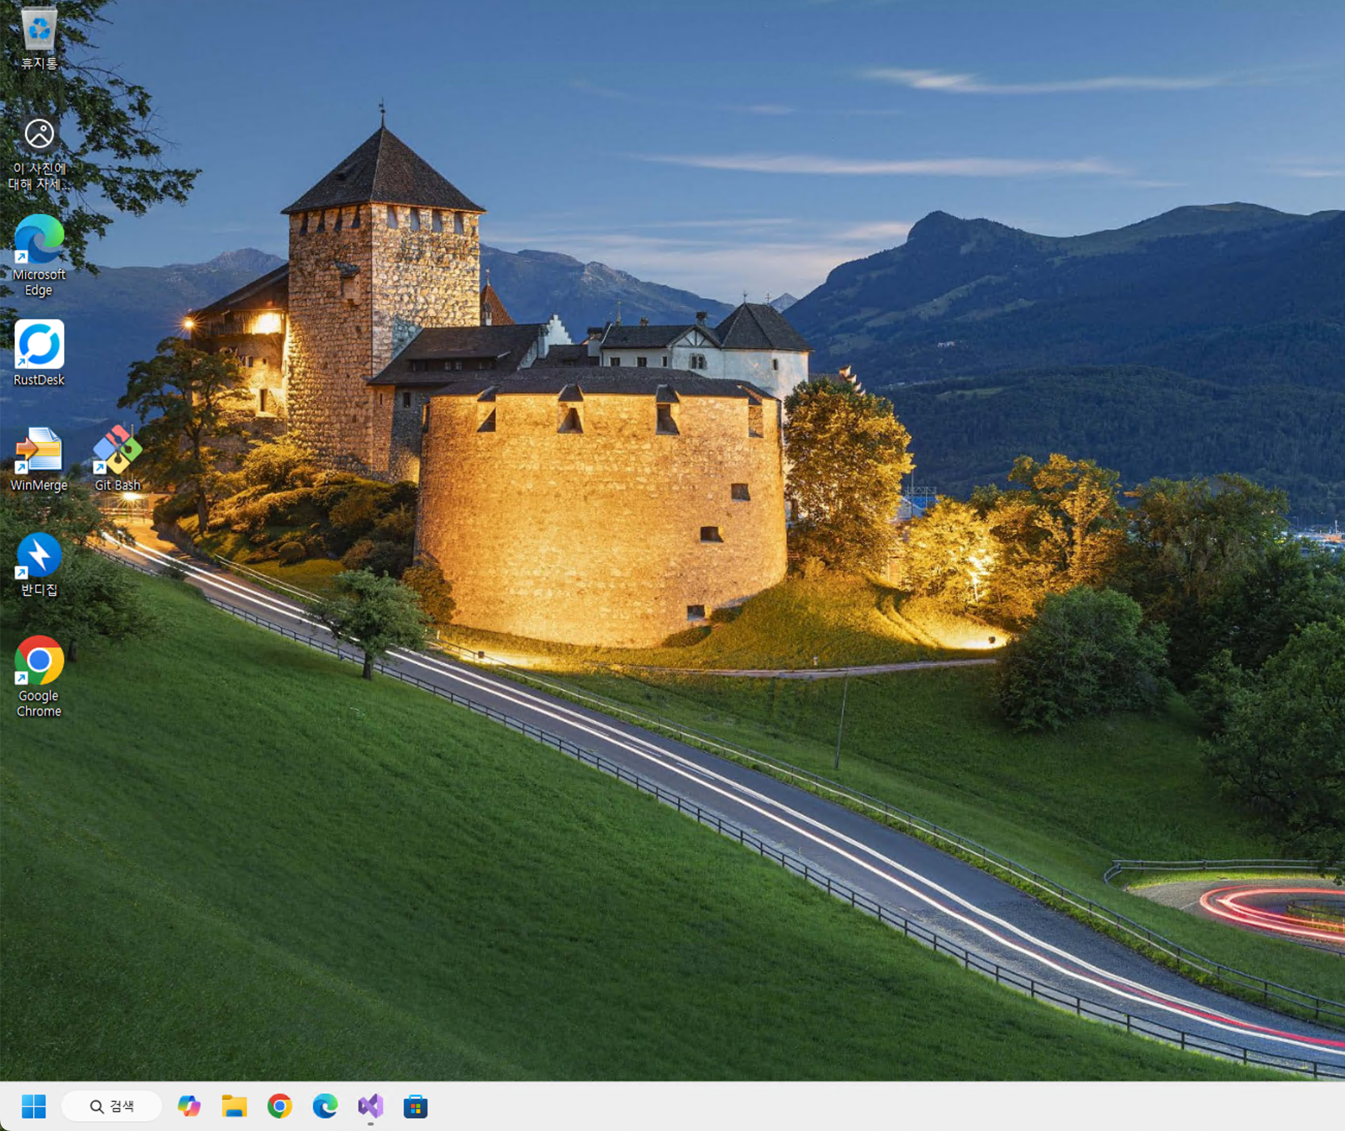Launch Chrome from the taskbar
Image resolution: width=1345 pixels, height=1131 pixels.
point(280,1106)
